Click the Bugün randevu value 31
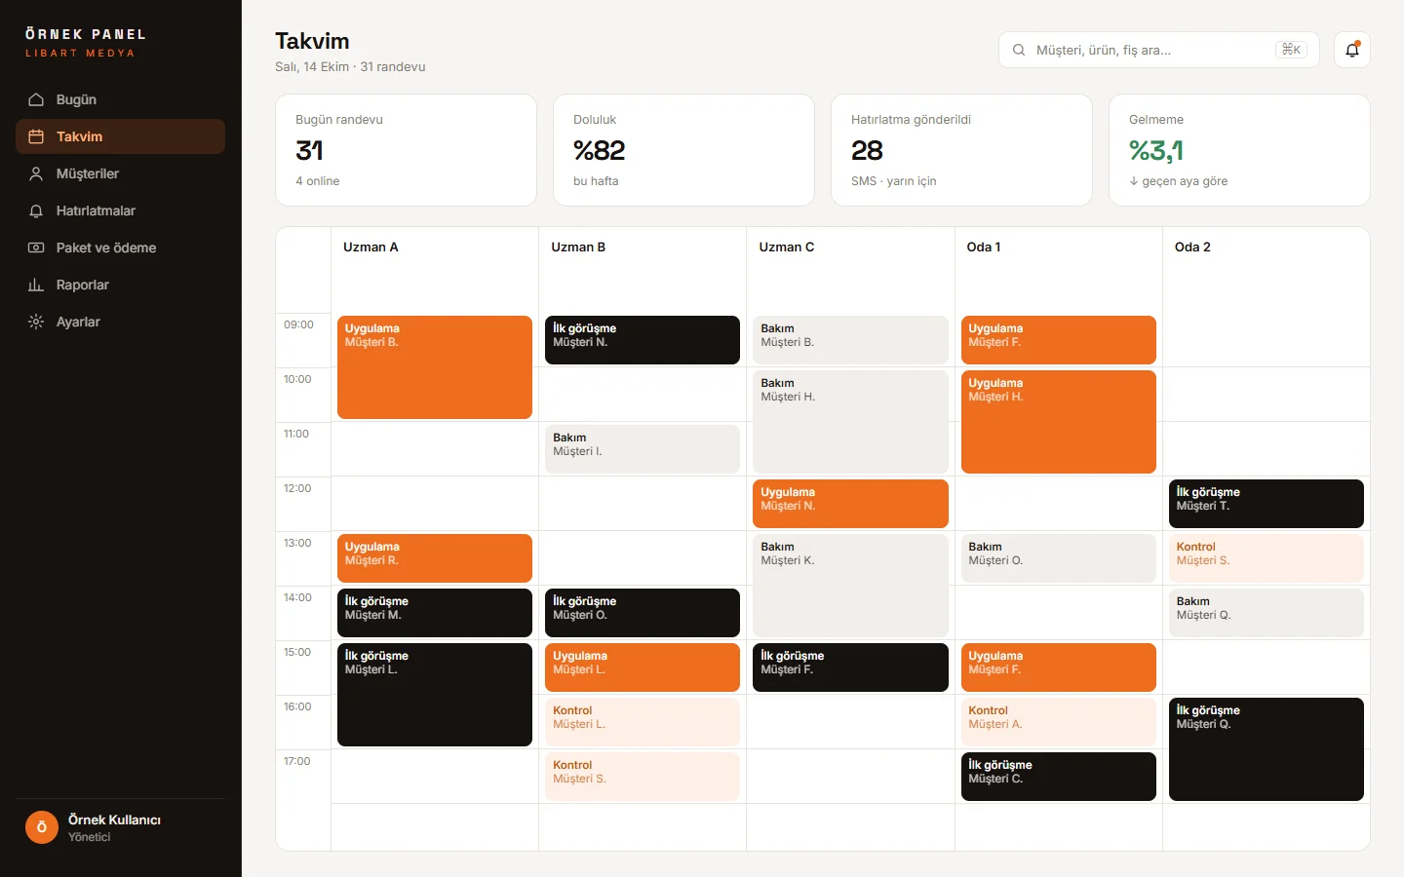1404x877 pixels. coord(309,150)
